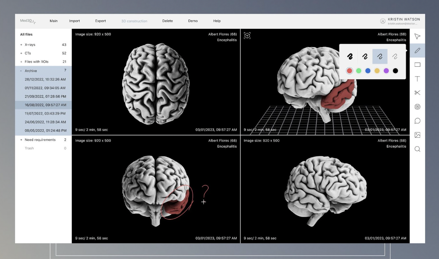Select the rectangle shape tool

pyautogui.click(x=417, y=65)
